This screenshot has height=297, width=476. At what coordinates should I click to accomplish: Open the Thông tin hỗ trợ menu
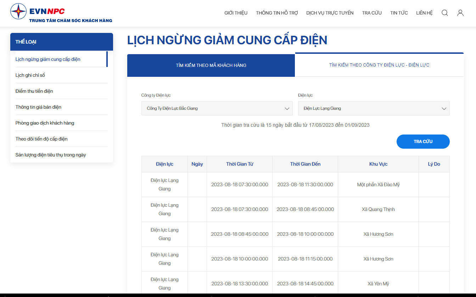tap(277, 13)
